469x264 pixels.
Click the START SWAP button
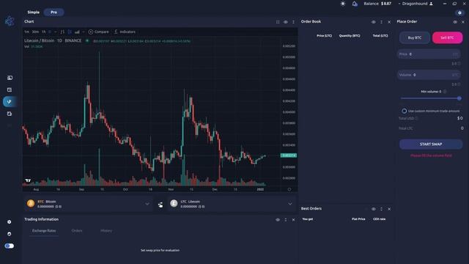(431, 144)
